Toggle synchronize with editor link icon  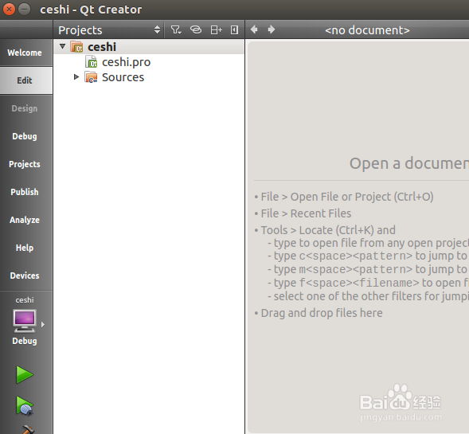coord(196,30)
